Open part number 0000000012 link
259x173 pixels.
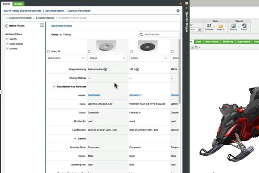[x=94, y=95]
